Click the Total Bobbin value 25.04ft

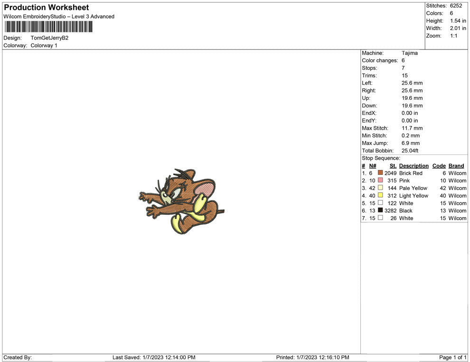pos(410,151)
